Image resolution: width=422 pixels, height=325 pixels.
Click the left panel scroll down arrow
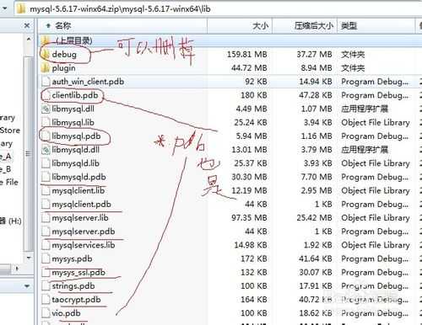(29, 258)
